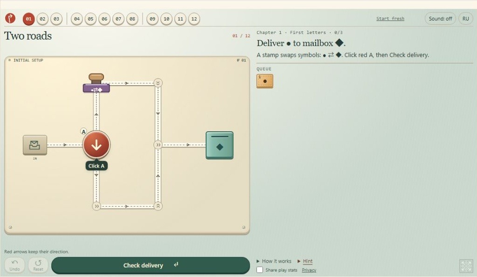Click the purple stamp swap device
Viewport: 477px width, 277px height.
[97, 83]
